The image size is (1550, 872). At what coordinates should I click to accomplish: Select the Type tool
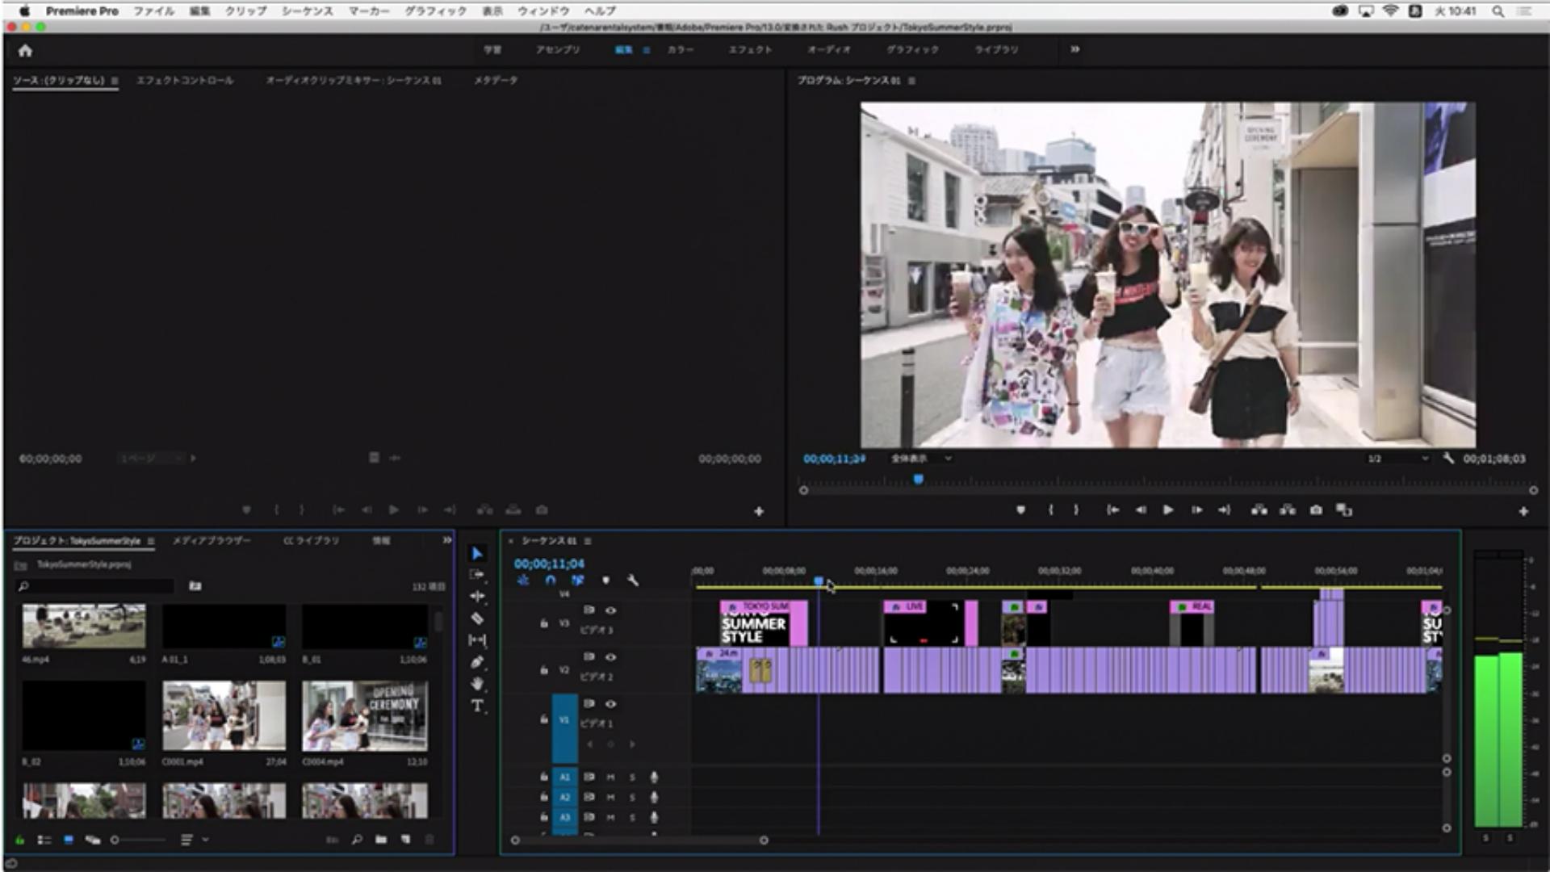[477, 706]
